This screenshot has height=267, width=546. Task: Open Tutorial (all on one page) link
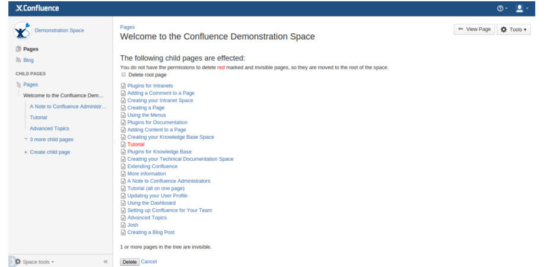click(x=156, y=188)
